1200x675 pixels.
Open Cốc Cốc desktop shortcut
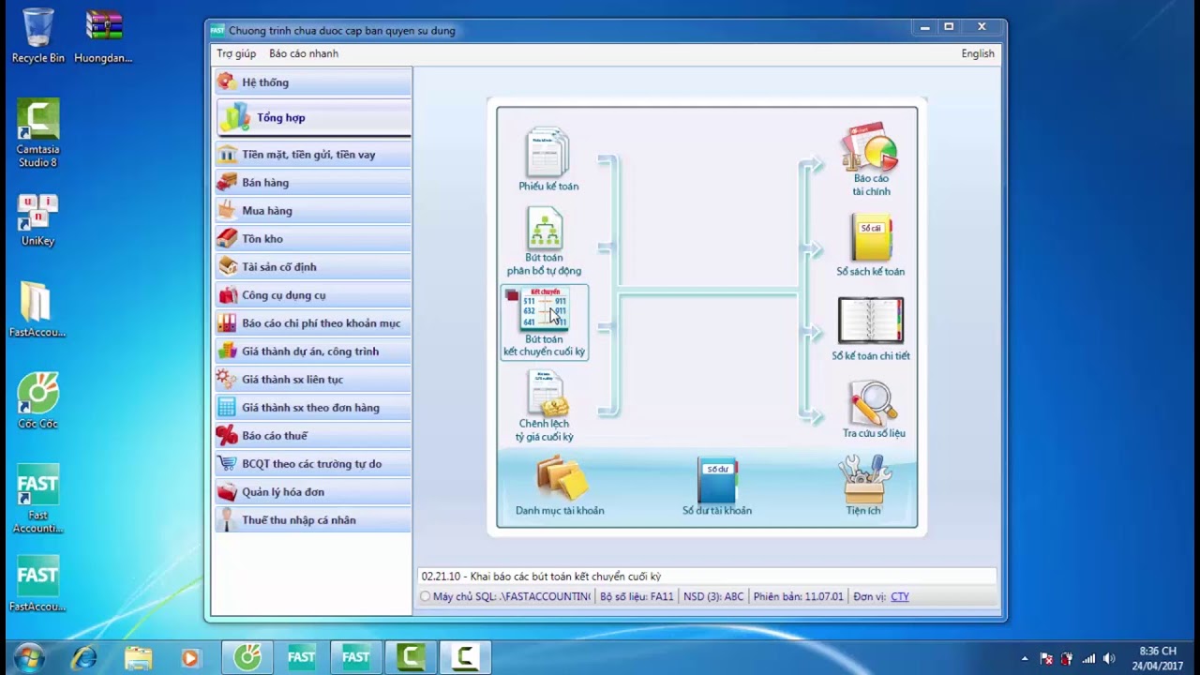[38, 400]
